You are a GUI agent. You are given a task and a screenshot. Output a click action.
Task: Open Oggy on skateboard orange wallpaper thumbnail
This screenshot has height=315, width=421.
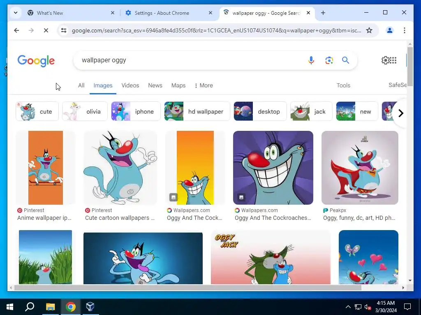click(x=46, y=168)
